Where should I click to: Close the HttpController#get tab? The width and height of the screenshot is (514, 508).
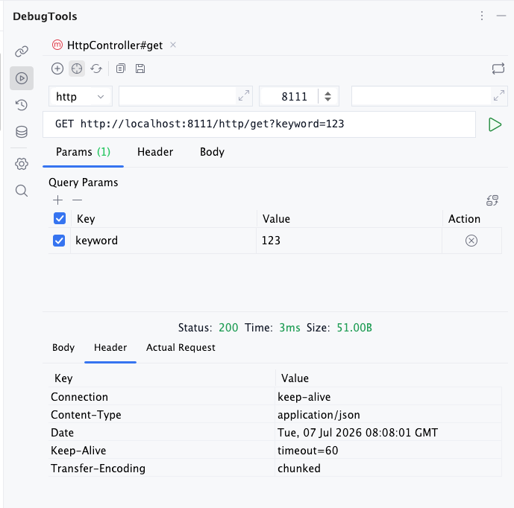point(173,45)
